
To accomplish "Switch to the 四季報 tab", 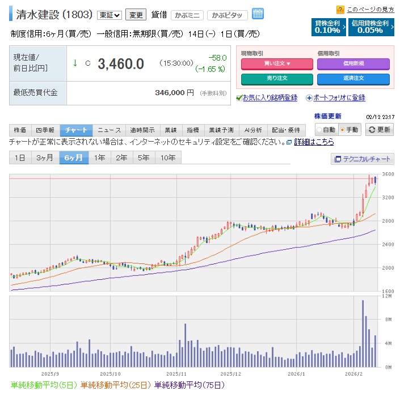I will tap(45, 130).
